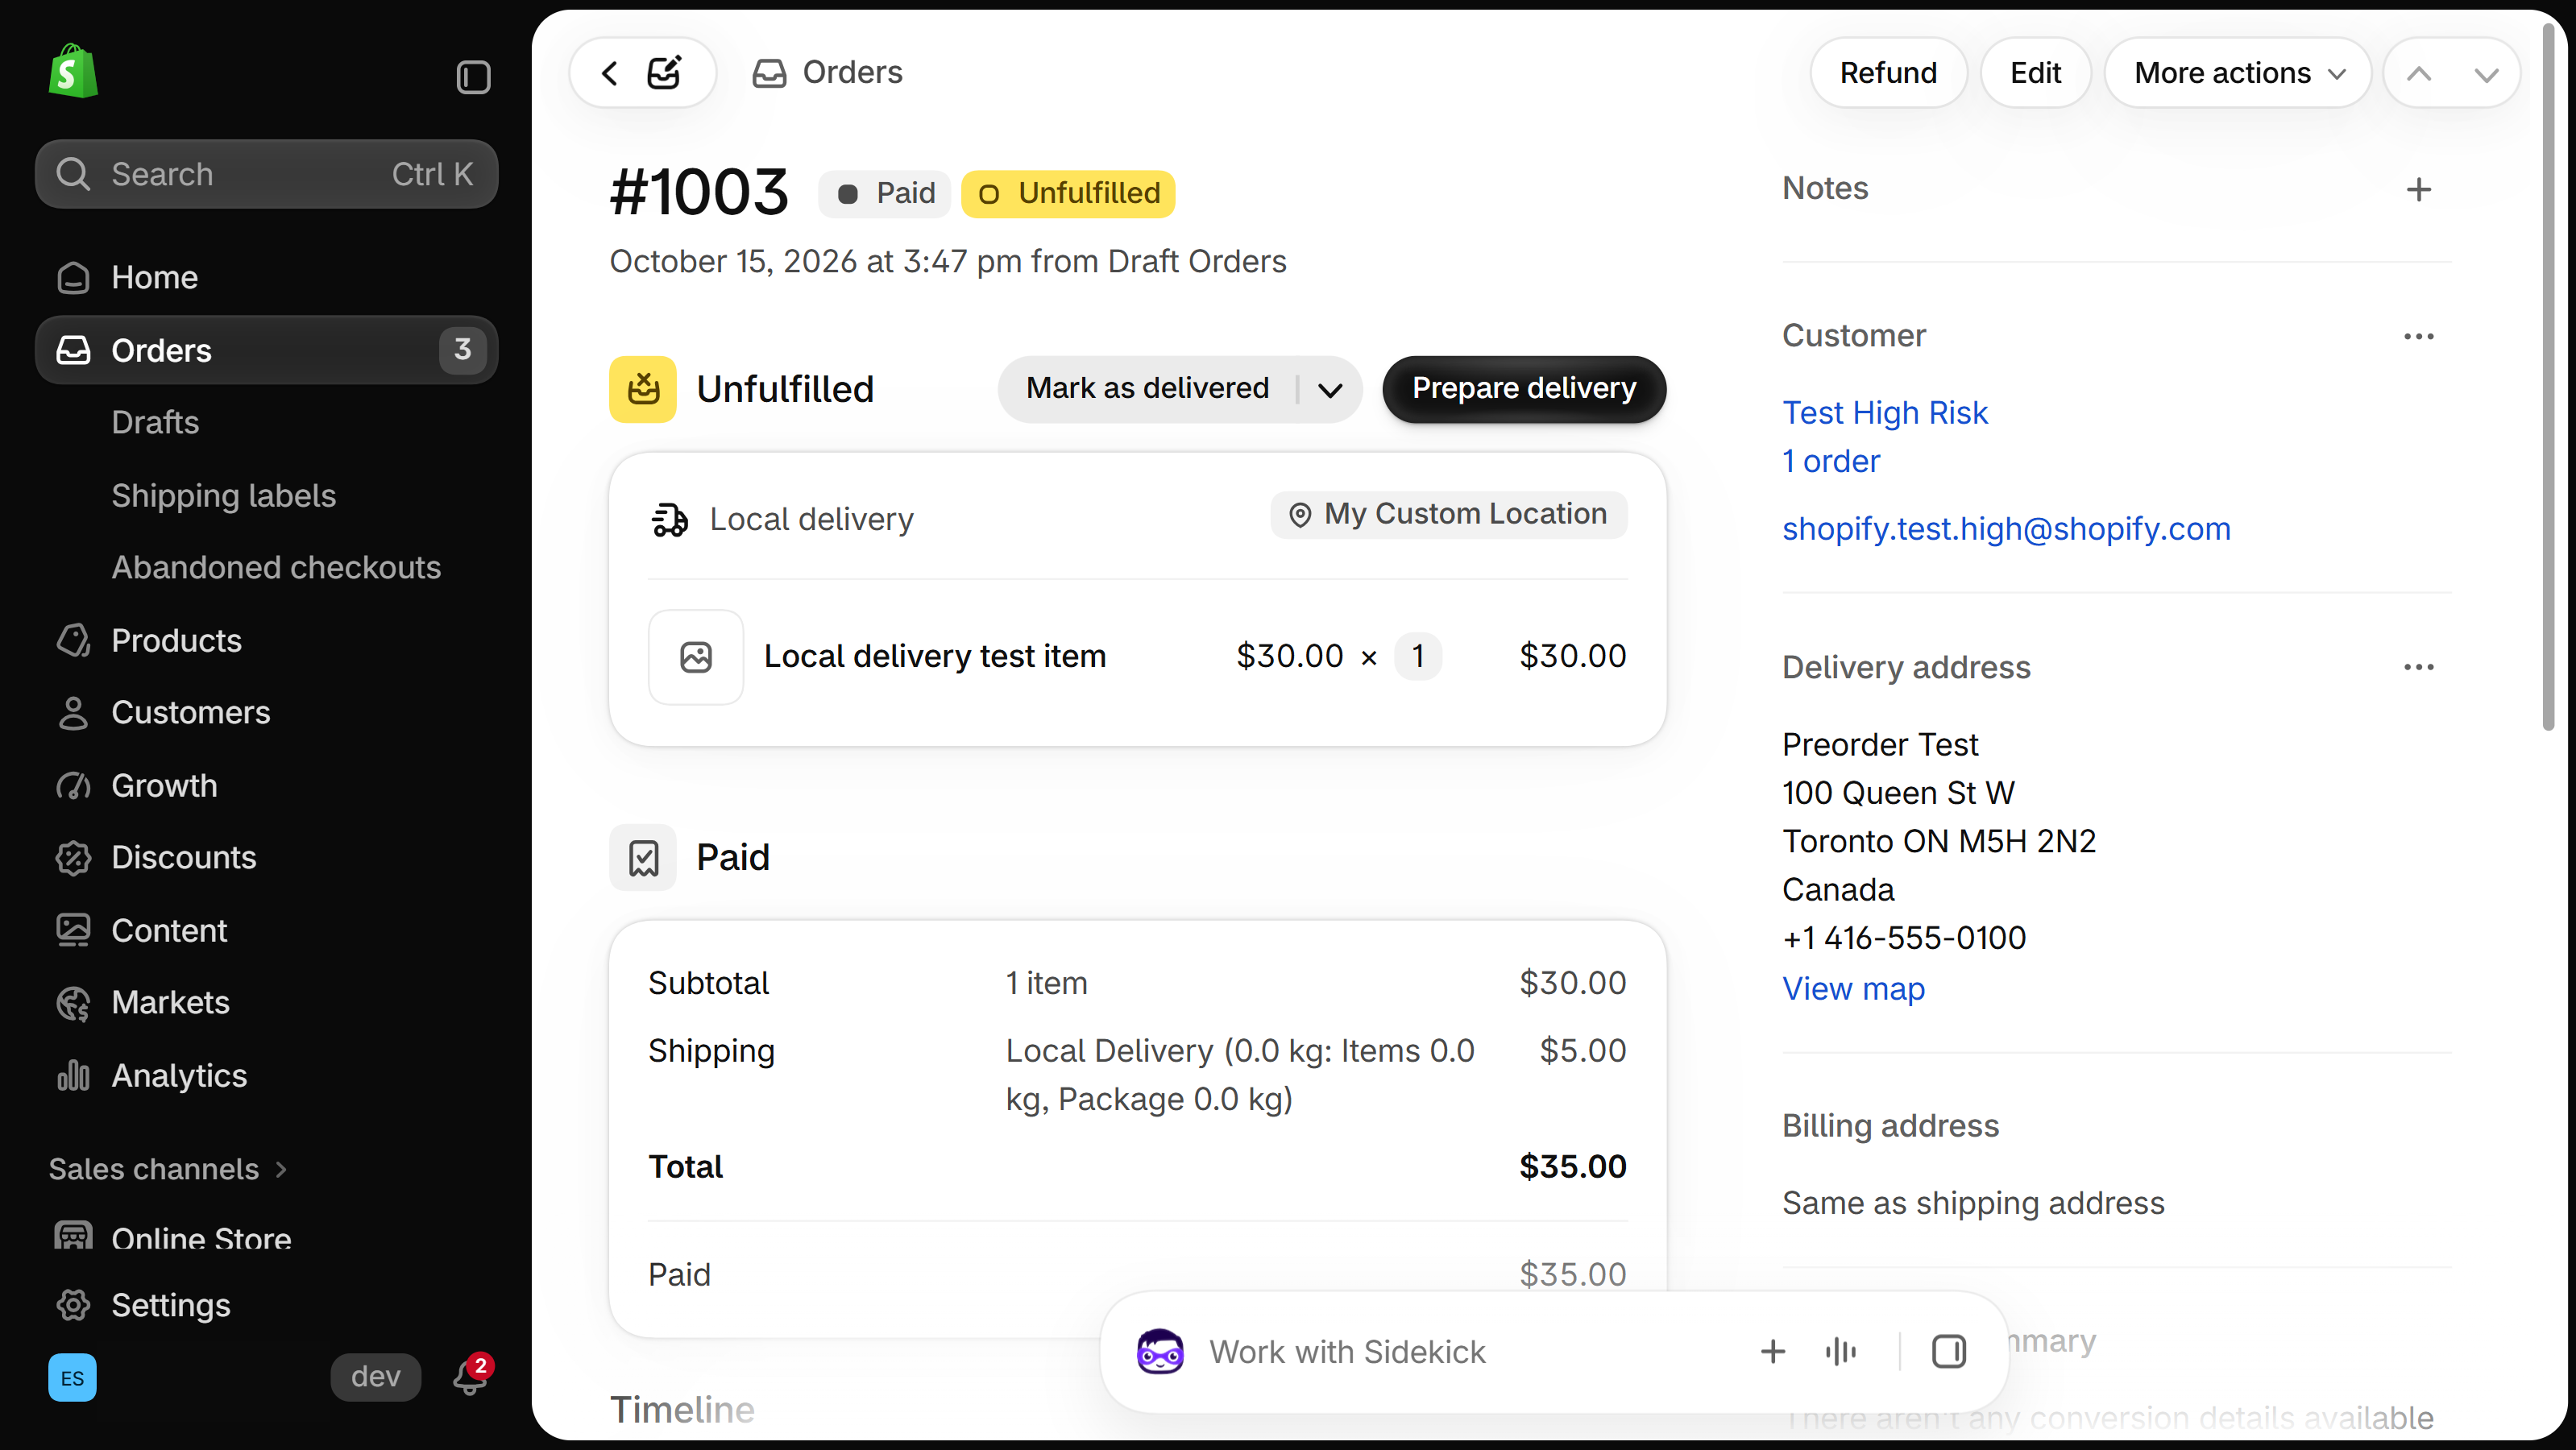The image size is (2576, 1450).
Task: Click the Search input field
Action: 266,174
